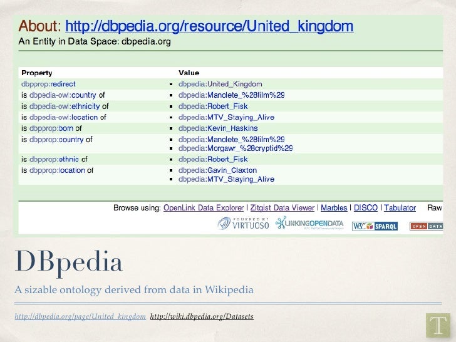Click the dbpprop:country property link
Image resolution: width=456 pixels, height=342 pixels.
tap(56, 140)
